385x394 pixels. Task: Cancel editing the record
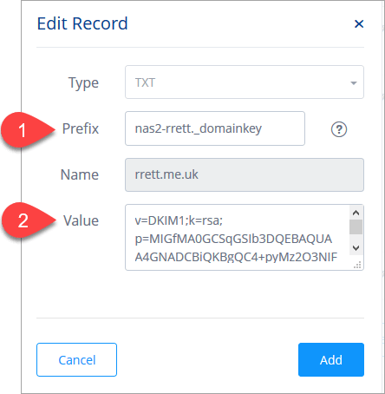coord(76,359)
